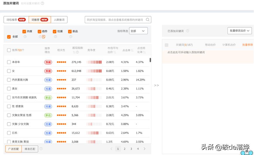Go to next page arrow
This screenshot has width=254, height=155.
[x=145, y=149]
